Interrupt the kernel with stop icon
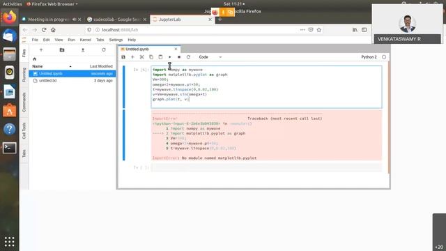 [179, 57]
